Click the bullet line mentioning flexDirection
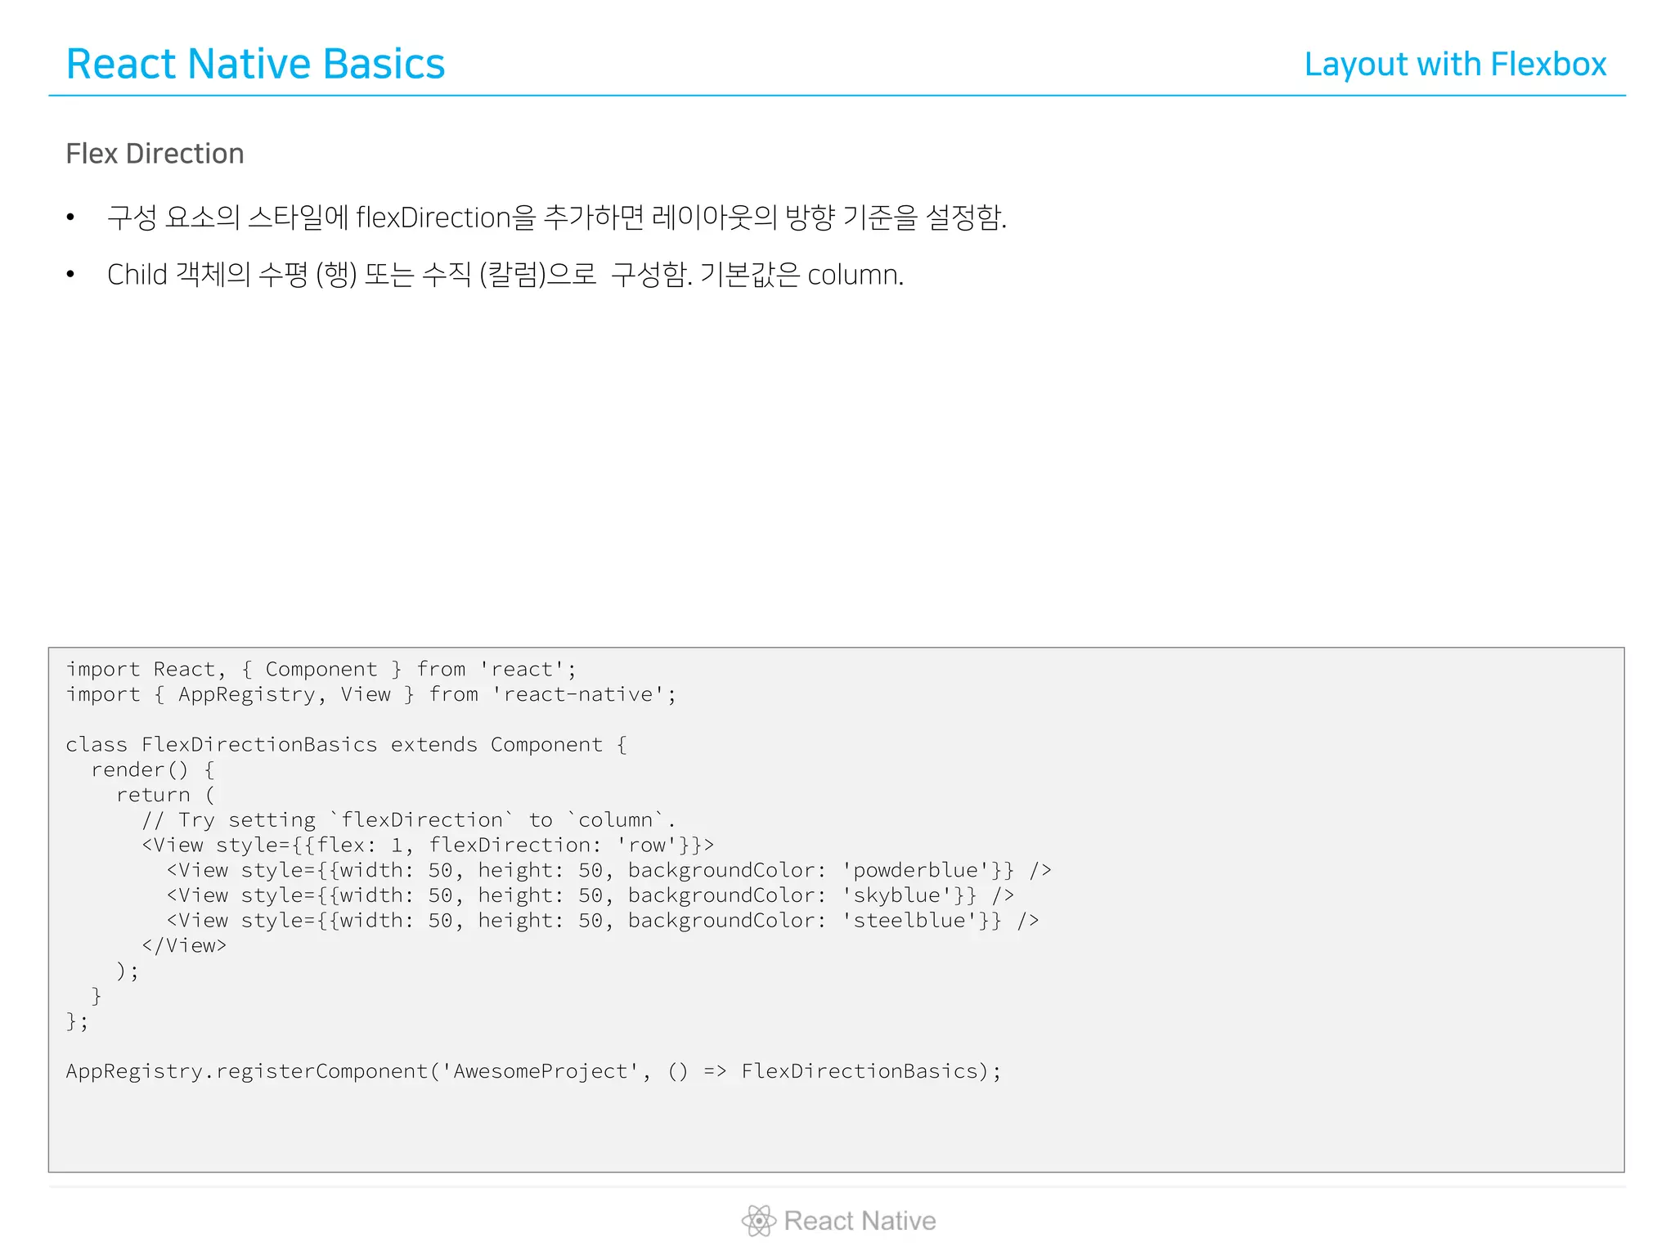The height and width of the screenshot is (1256, 1675). click(557, 218)
